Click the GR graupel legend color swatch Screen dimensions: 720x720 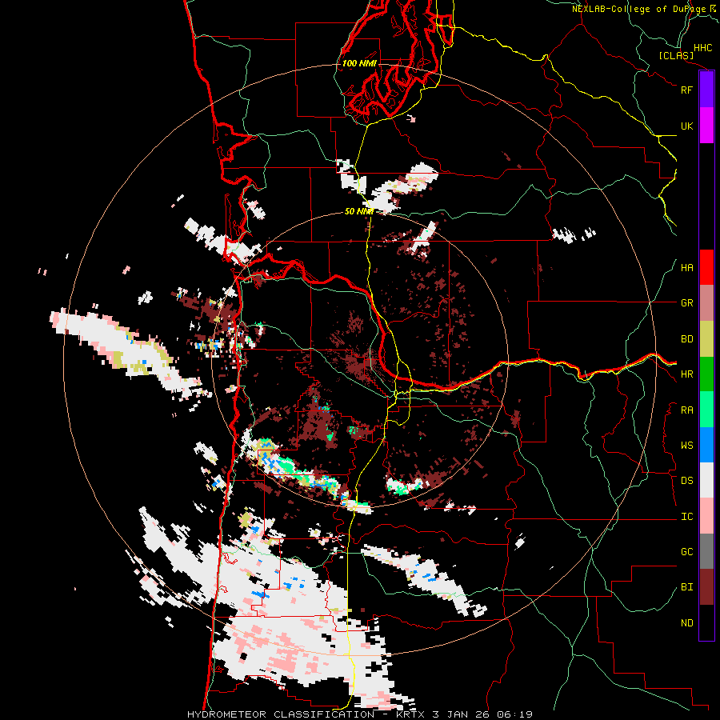point(706,303)
